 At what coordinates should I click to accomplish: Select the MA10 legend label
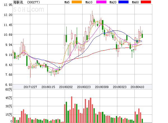[89, 2]
